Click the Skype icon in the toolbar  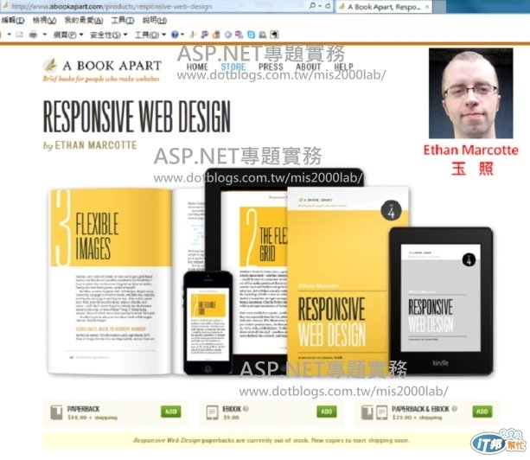tap(251, 35)
